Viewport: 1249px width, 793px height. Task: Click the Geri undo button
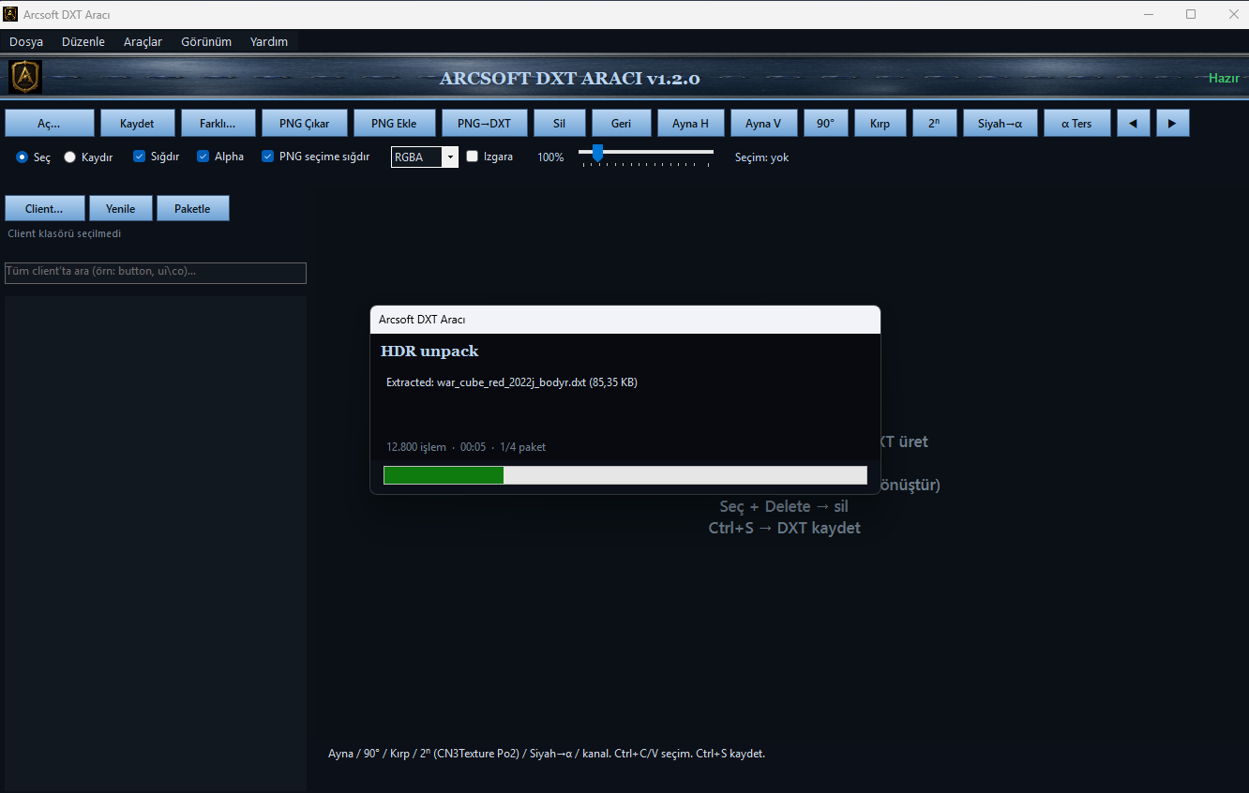pyautogui.click(x=621, y=123)
